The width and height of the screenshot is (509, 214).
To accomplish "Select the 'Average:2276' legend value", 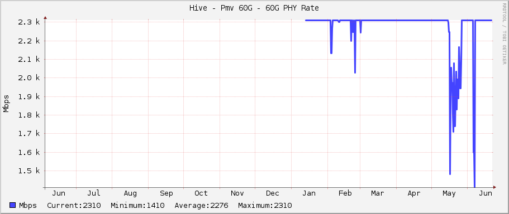I will coord(201,205).
